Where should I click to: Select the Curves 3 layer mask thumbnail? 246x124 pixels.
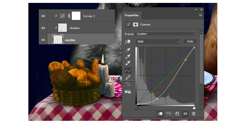[x=76, y=16]
